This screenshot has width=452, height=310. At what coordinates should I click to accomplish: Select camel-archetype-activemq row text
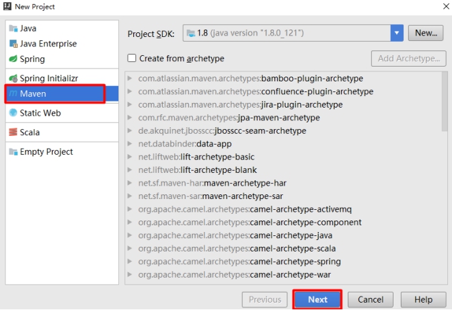click(245, 209)
